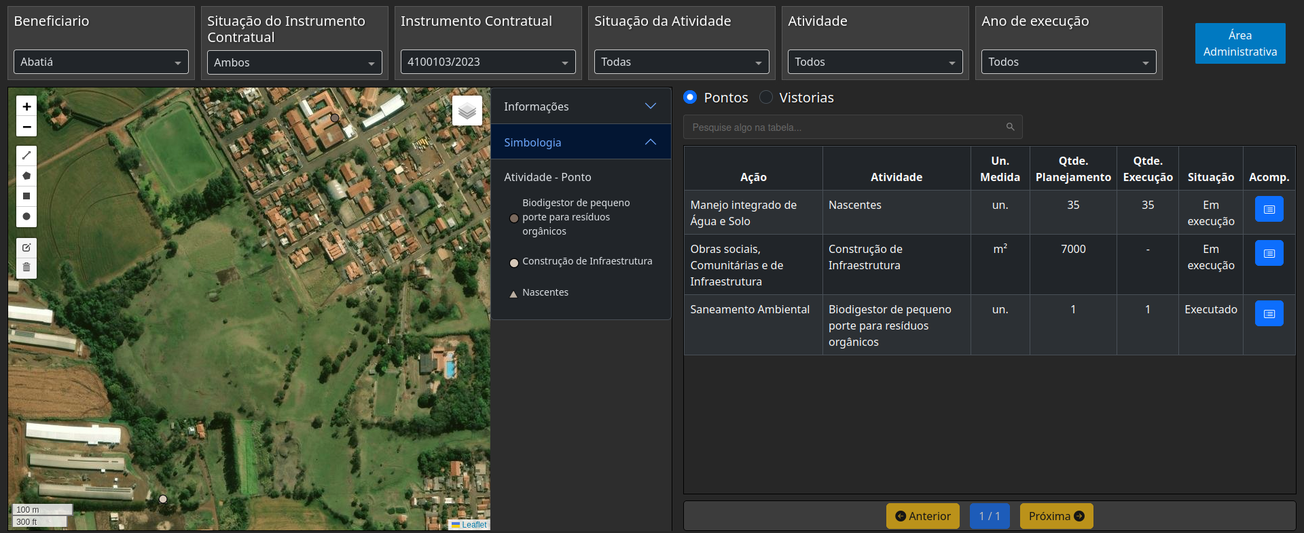Zoom in on the map
The image size is (1304, 533).
[26, 106]
